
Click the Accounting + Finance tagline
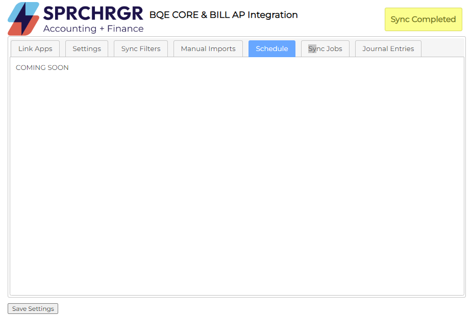(93, 29)
